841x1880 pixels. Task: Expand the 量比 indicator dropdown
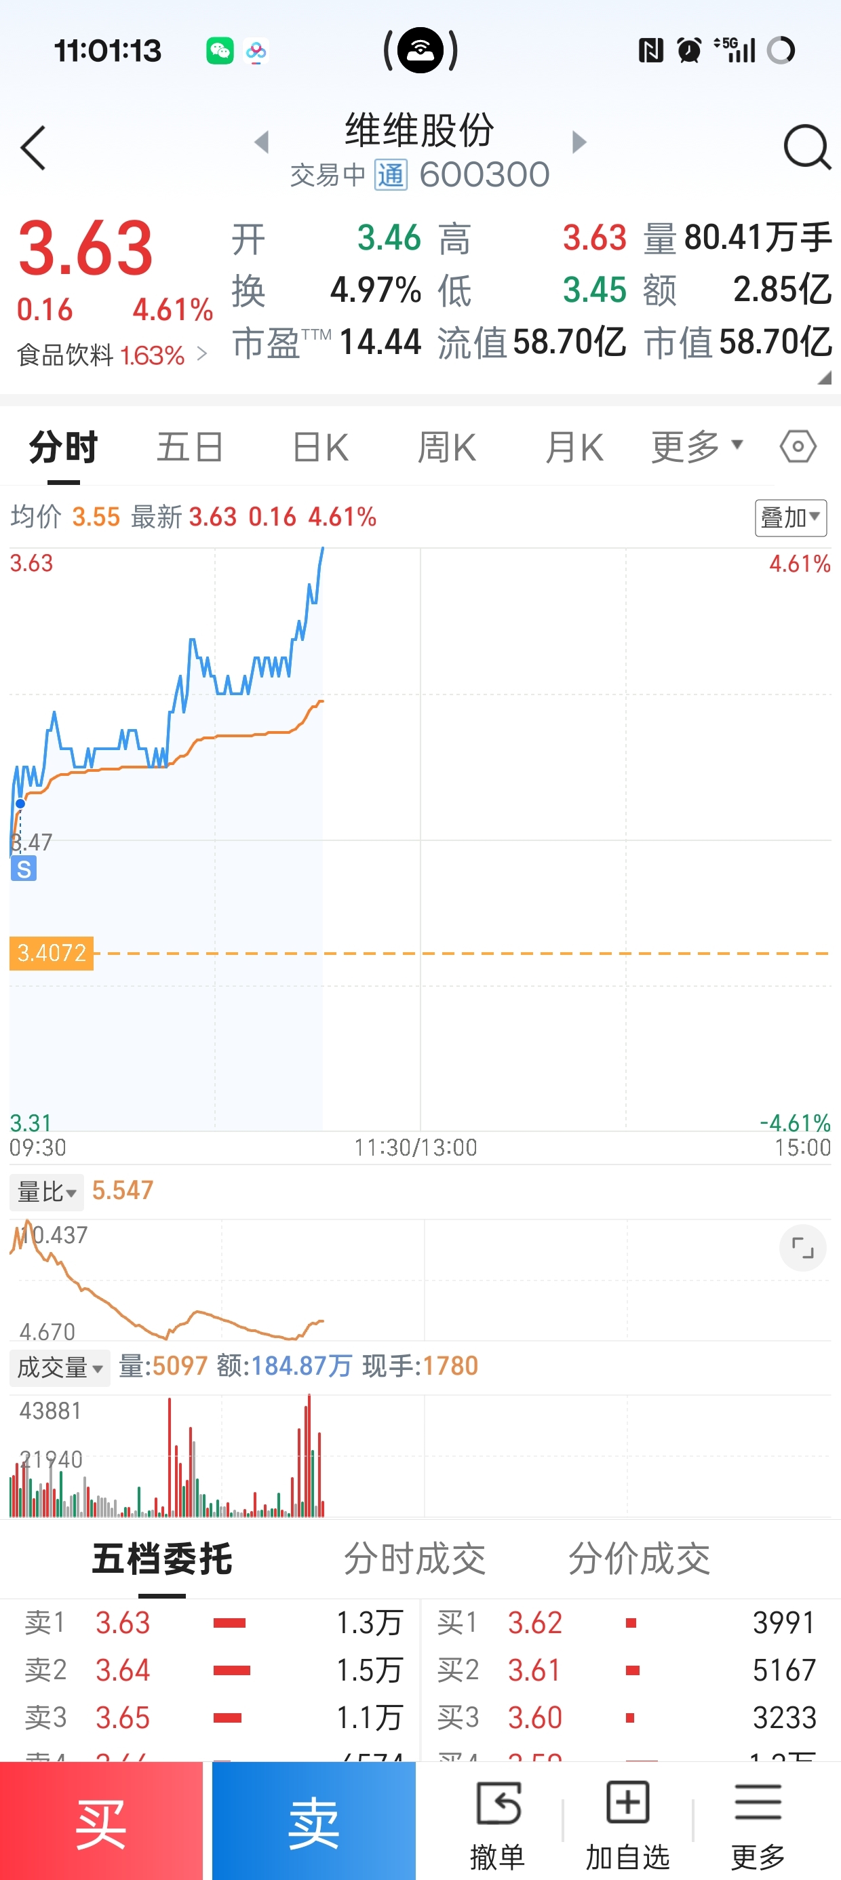pos(47,1192)
